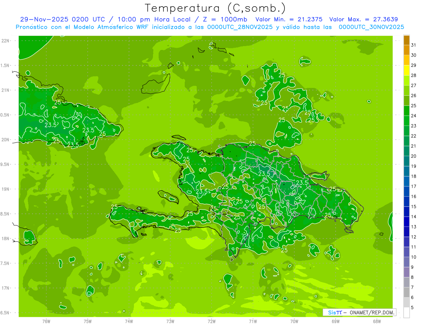Click the '73W' longitude label

click(x=170, y=321)
